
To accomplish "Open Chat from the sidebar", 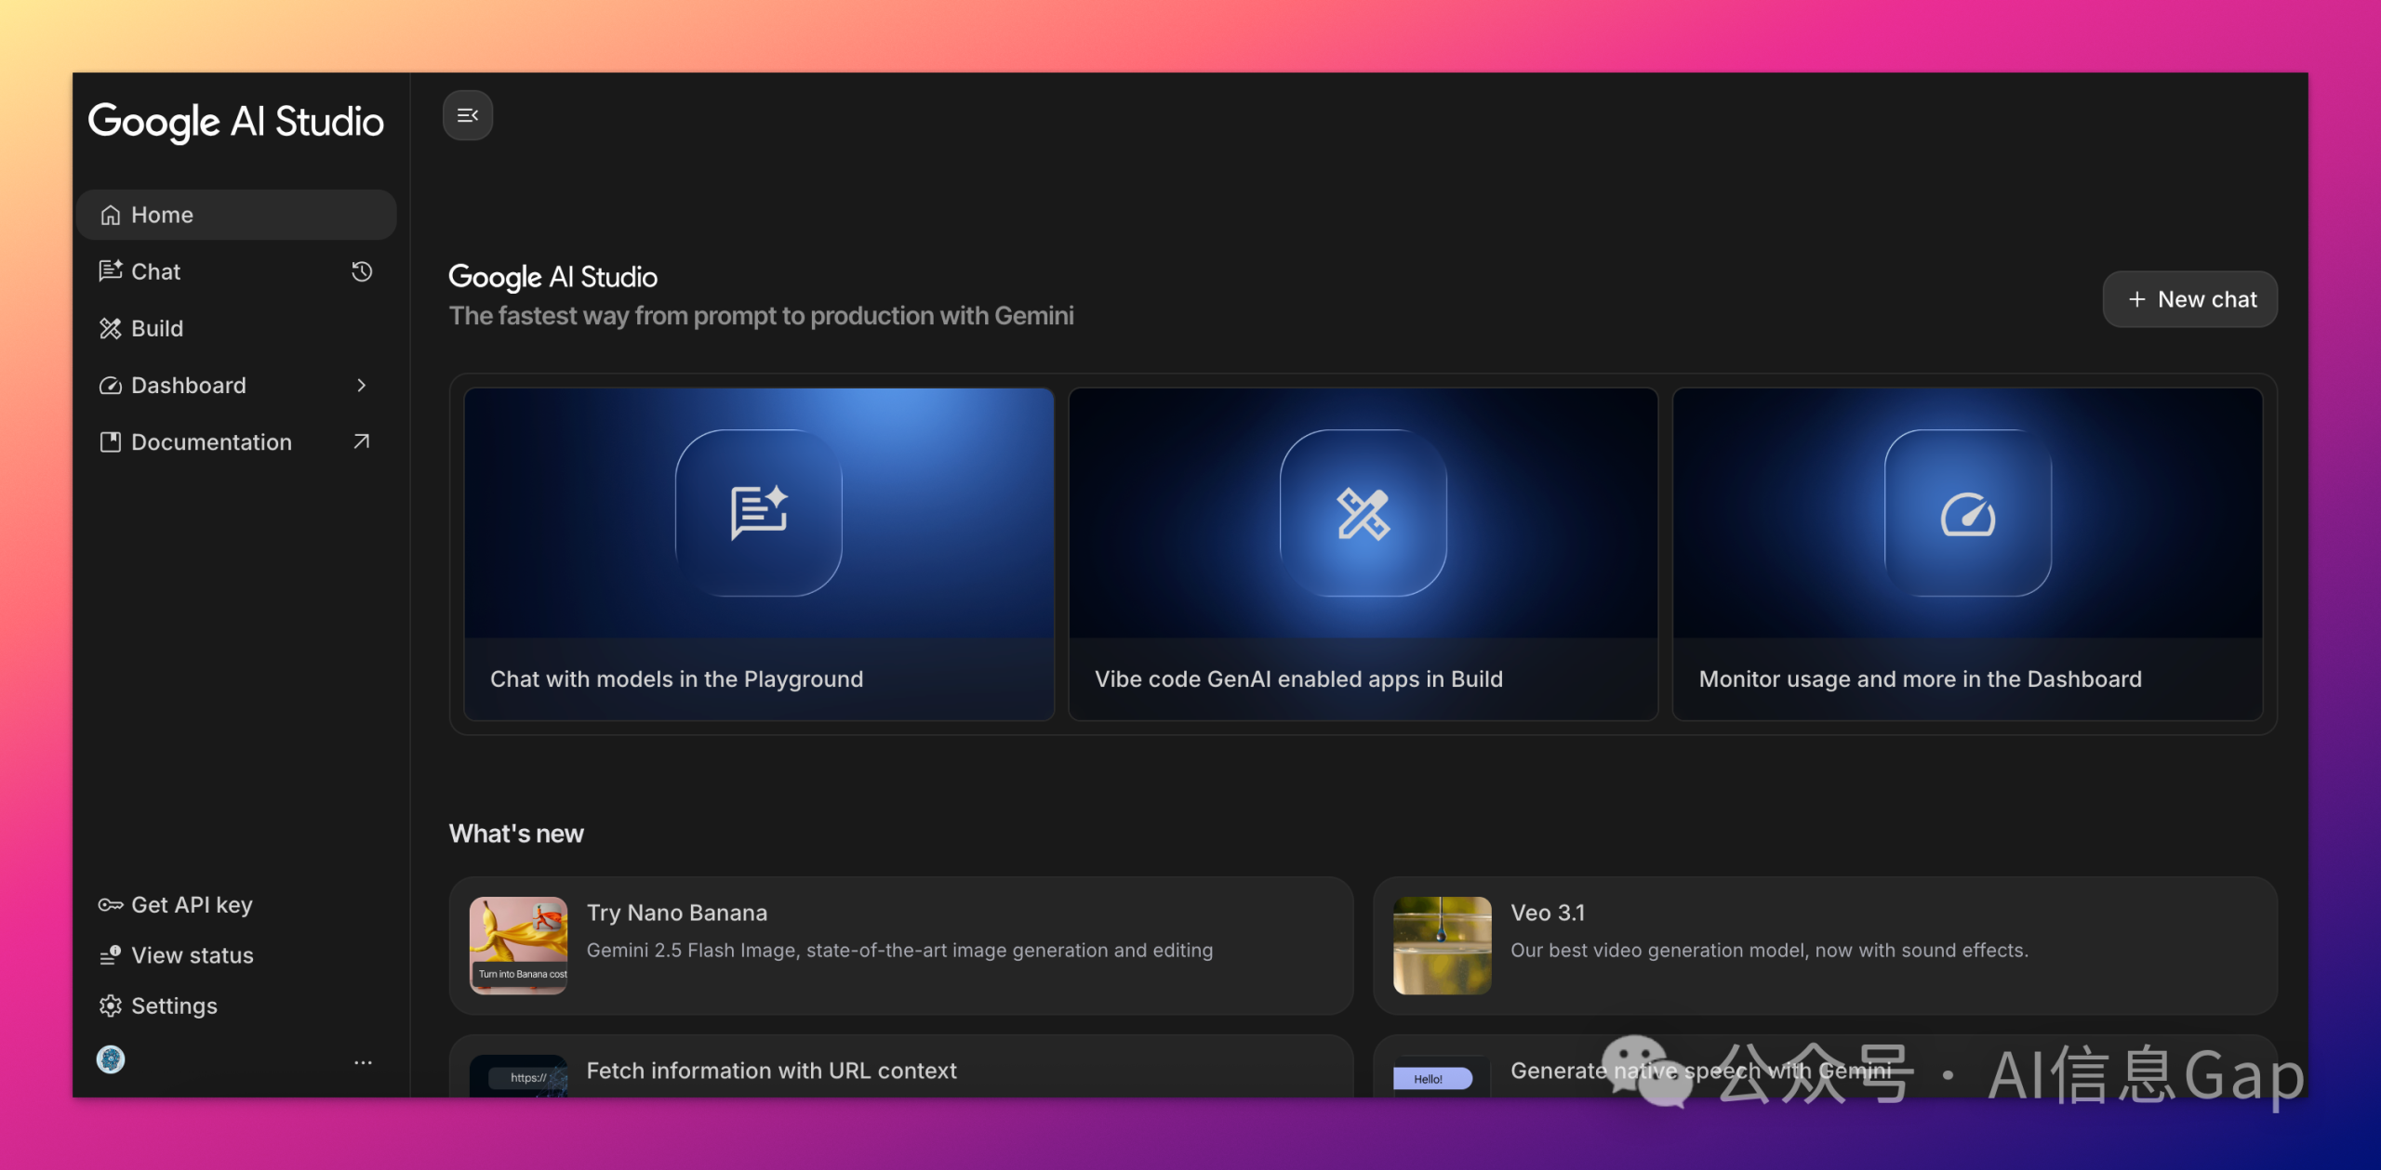I will [x=155, y=271].
